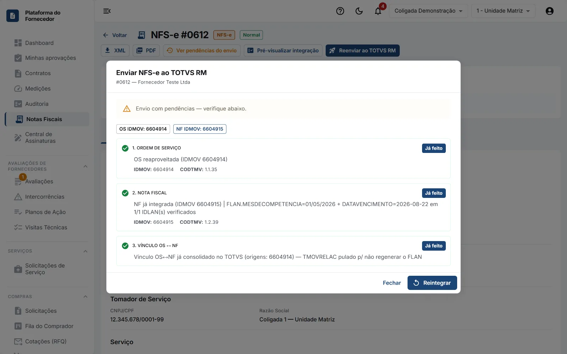Click the orange warning triangle in alert
The image size is (567, 354).
coord(127,109)
